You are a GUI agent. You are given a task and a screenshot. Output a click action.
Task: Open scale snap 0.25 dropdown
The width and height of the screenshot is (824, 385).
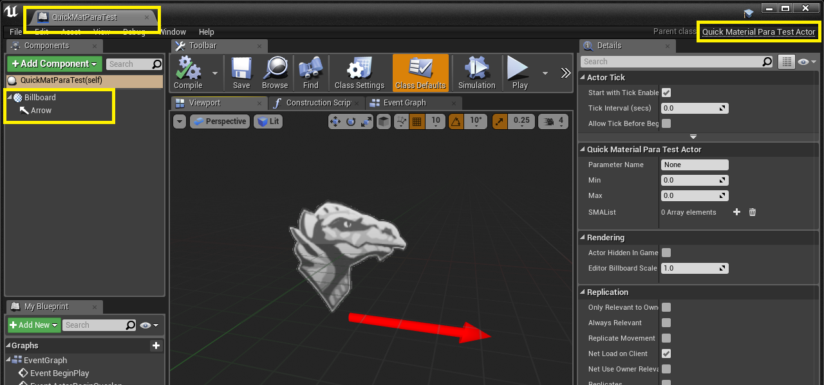[521, 121]
